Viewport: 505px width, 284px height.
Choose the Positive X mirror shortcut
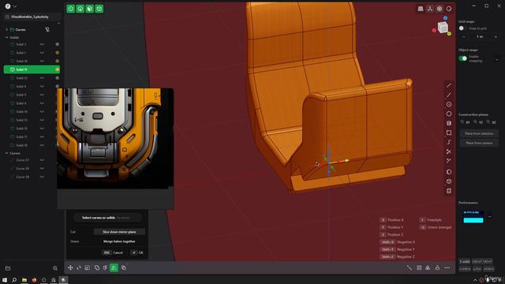pos(392,220)
